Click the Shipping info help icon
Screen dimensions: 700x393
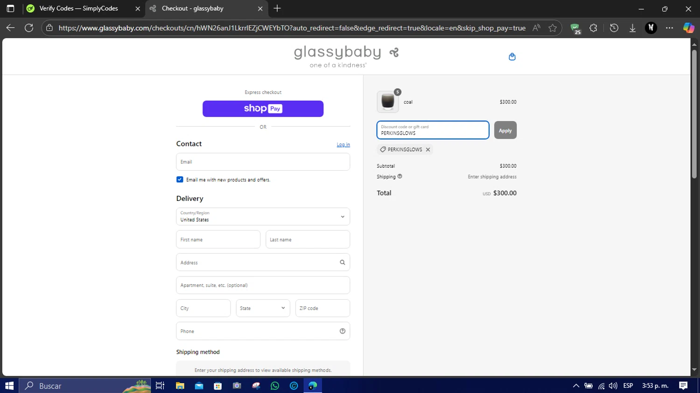[400, 176]
